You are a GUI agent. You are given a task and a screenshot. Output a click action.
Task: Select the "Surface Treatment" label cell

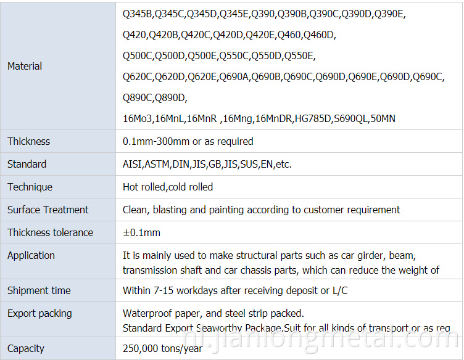click(48, 210)
